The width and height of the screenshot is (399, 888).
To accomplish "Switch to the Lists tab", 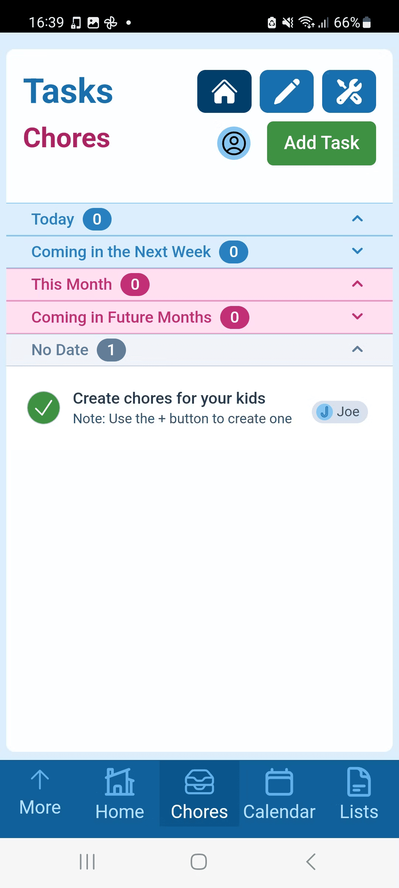I will (359, 794).
